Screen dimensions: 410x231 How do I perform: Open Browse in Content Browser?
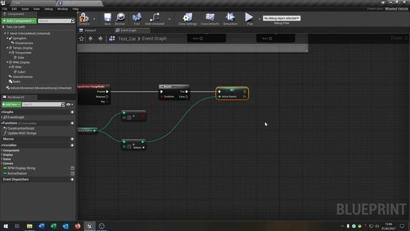[x=120, y=19]
